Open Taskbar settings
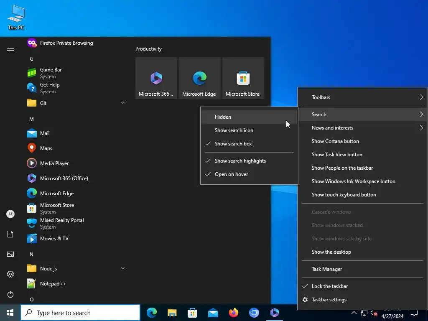 tap(362, 299)
